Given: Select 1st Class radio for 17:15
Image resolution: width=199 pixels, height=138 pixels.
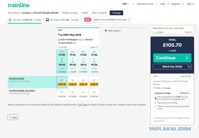Looking at the screenshot, I should [x=72, y=92].
